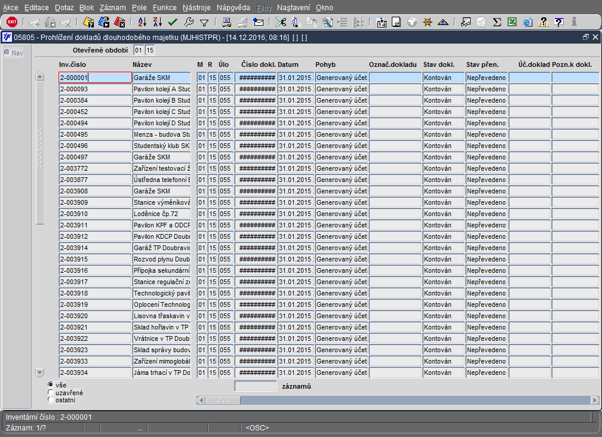Open the Dotaz menu
Screen dimensions: 602x437
[x=64, y=8]
